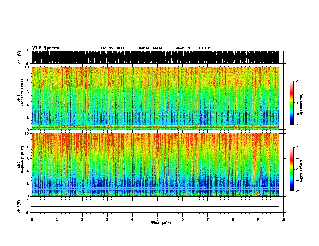
Task: Click the -3 label on ch.2 color bar
Action: point(297,148)
